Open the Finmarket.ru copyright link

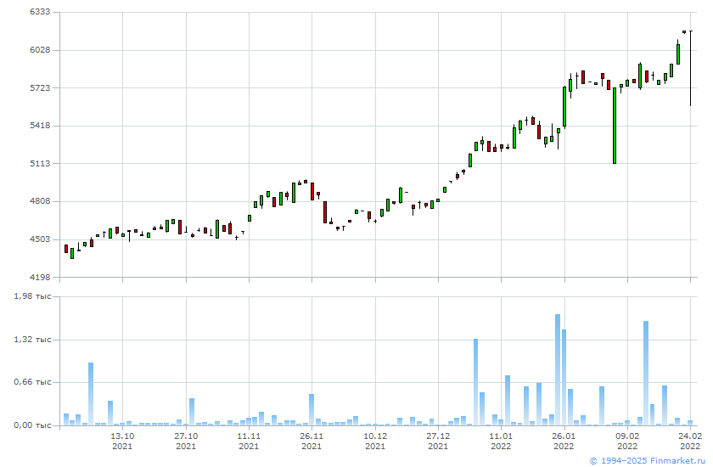(648, 461)
